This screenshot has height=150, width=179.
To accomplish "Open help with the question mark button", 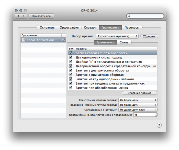I will [x=159, y=125].
